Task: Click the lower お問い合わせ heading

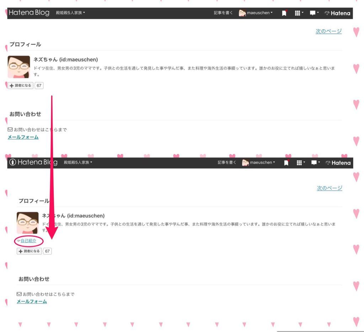Action: coord(34,279)
